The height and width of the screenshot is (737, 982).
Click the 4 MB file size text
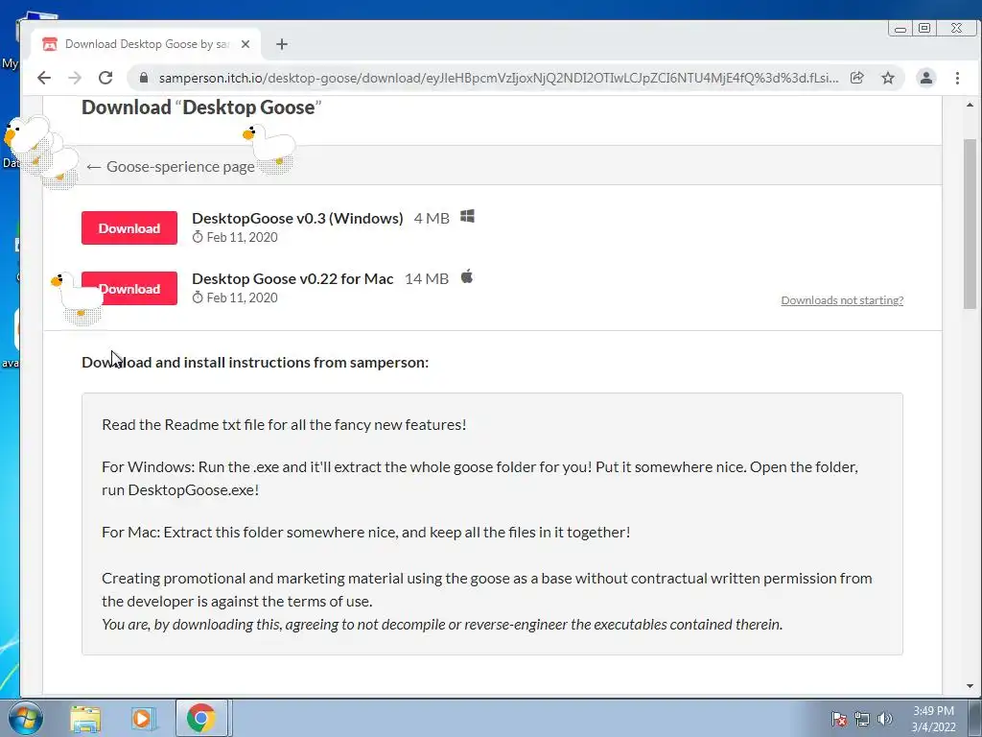432,218
